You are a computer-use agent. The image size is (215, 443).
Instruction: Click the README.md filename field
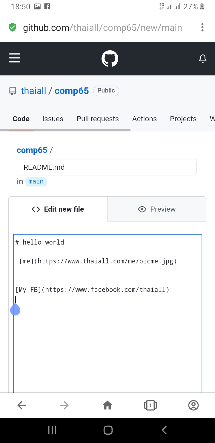pos(107,167)
